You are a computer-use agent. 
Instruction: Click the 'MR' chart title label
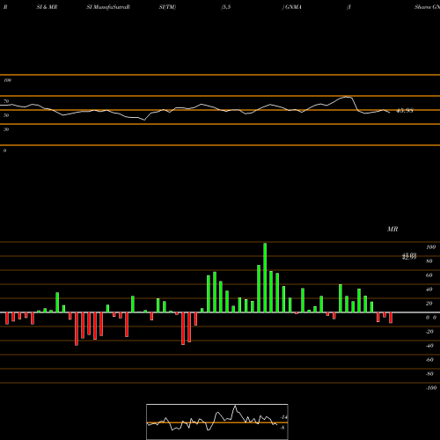click(x=392, y=229)
